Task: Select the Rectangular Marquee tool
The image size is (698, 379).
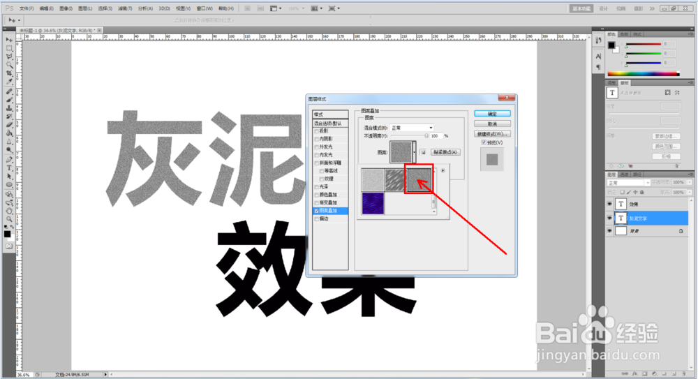Action: 9,48
